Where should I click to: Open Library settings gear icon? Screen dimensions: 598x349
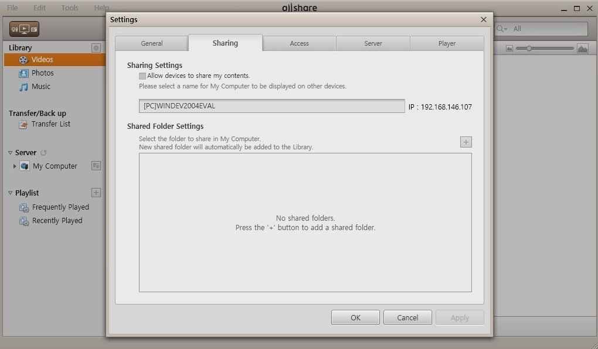[x=96, y=48]
